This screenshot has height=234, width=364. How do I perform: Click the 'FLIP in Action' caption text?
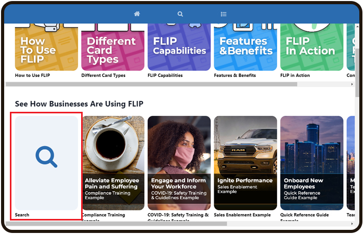pyautogui.click(x=295, y=75)
